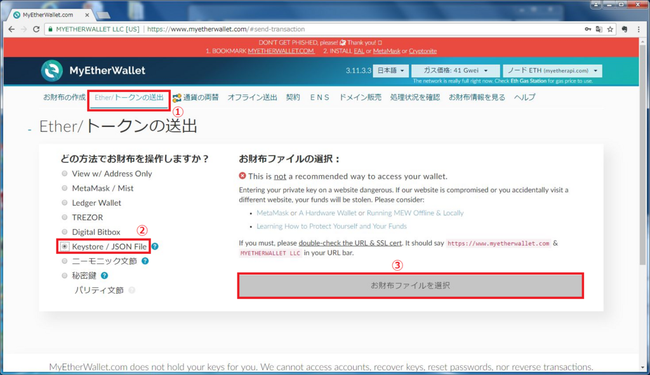
Task: Open the ガス価格: 41 Gwei dropdown
Action: pos(455,70)
